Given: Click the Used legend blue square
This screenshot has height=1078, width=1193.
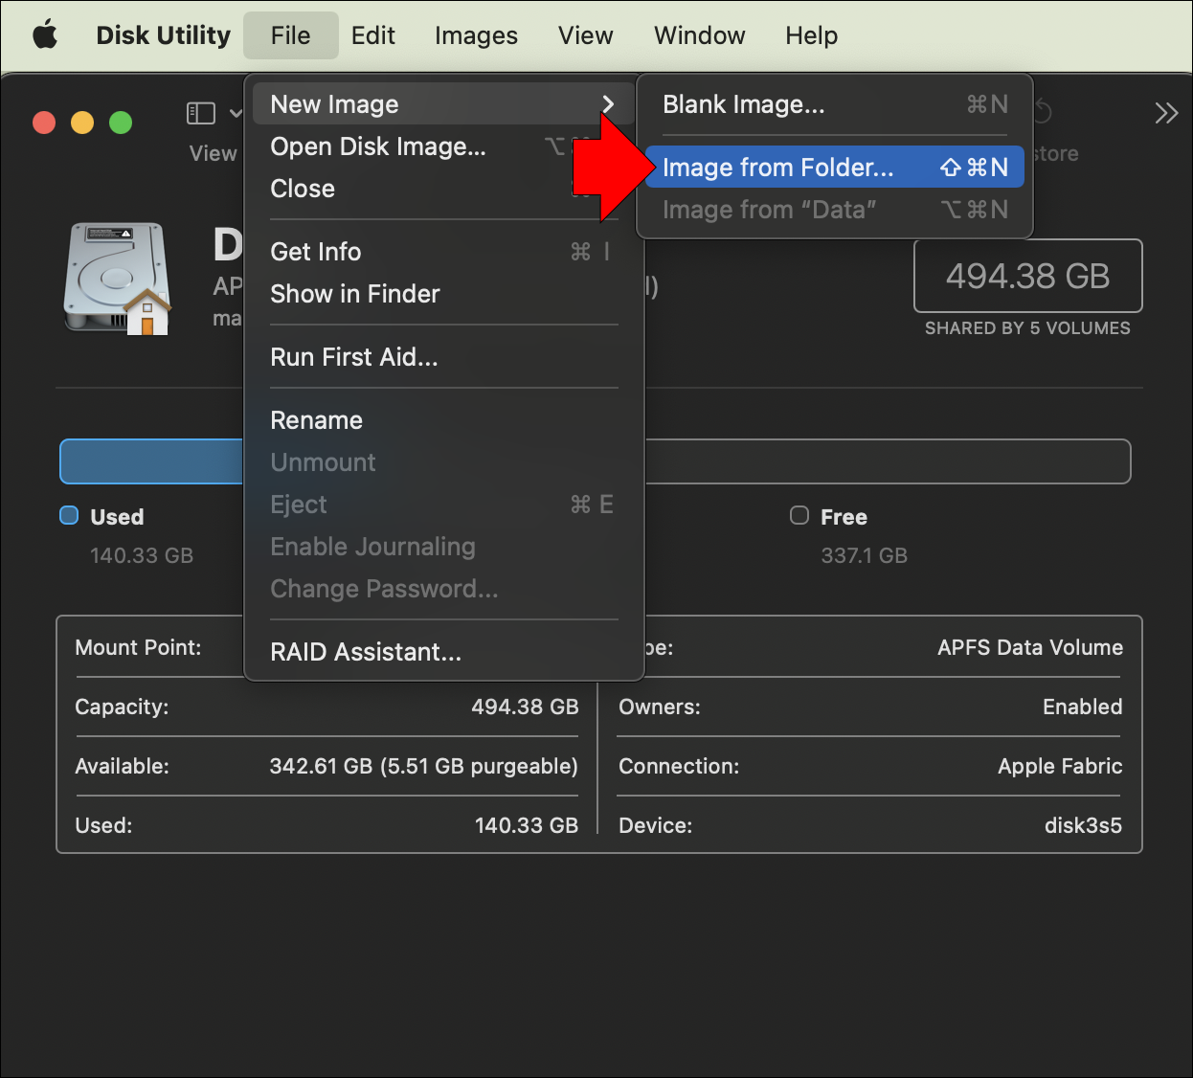Looking at the screenshot, I should pos(69,516).
